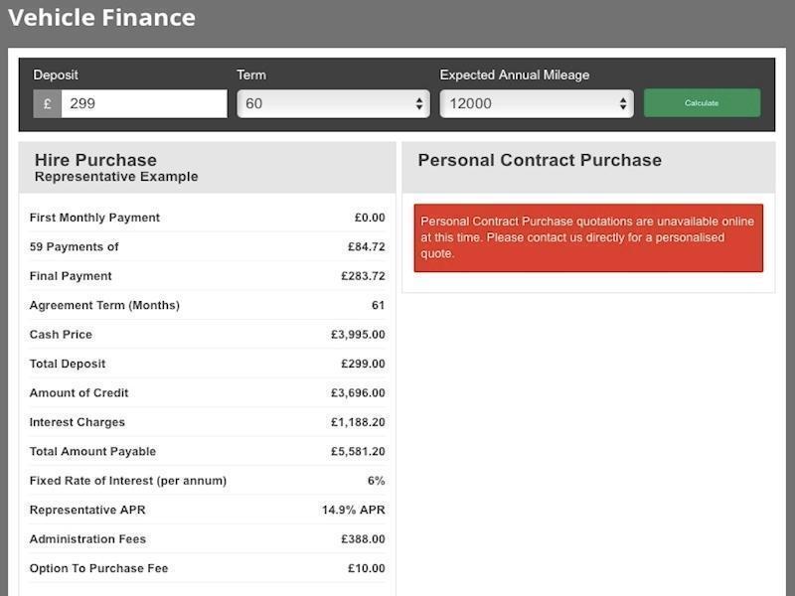The image size is (795, 596).
Task: Click the Total Deposit row label
Action: [68, 364]
